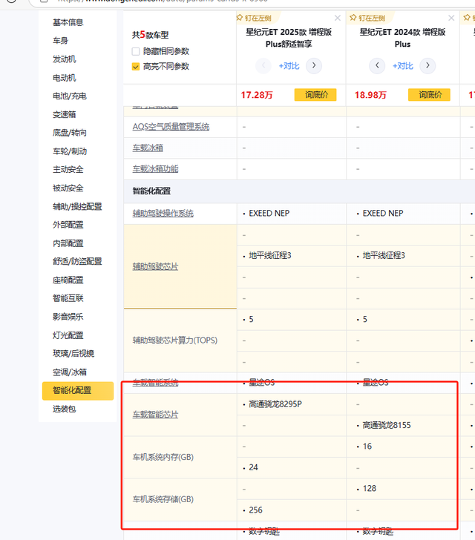Image resolution: width=475 pixels, height=540 pixels.
Task: Uncheck 高亮不同参数 option
Action: click(x=136, y=67)
